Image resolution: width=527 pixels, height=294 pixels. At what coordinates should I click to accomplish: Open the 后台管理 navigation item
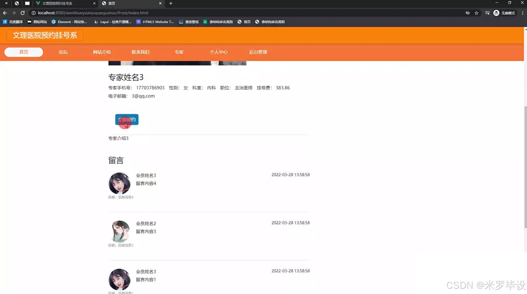point(258,52)
